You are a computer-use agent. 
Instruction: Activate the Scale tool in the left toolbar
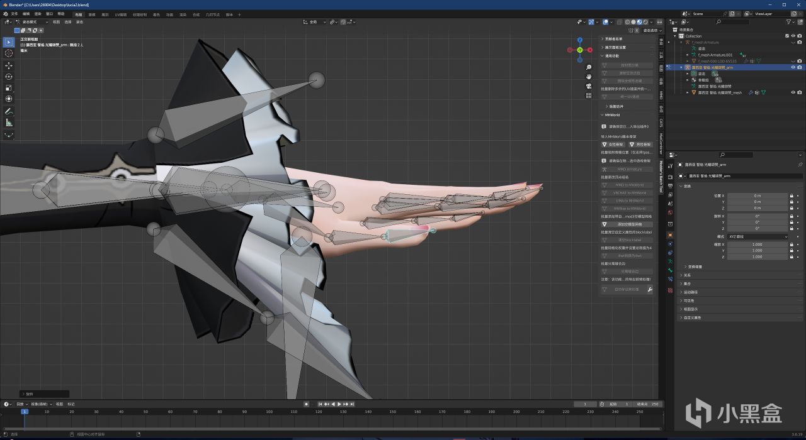tap(9, 87)
